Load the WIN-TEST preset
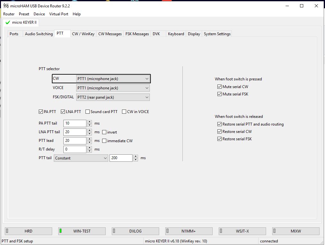 (82, 231)
